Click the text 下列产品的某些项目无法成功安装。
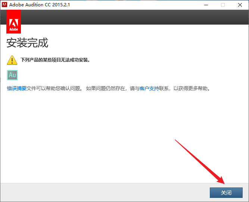Screen dimensions: 249x202 click(55, 60)
